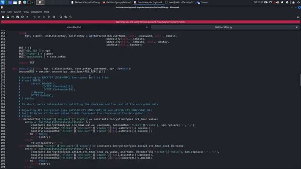This screenshot has width=301, height=169.
Task: Click the power manager tray icon
Action: click(x=287, y=2)
